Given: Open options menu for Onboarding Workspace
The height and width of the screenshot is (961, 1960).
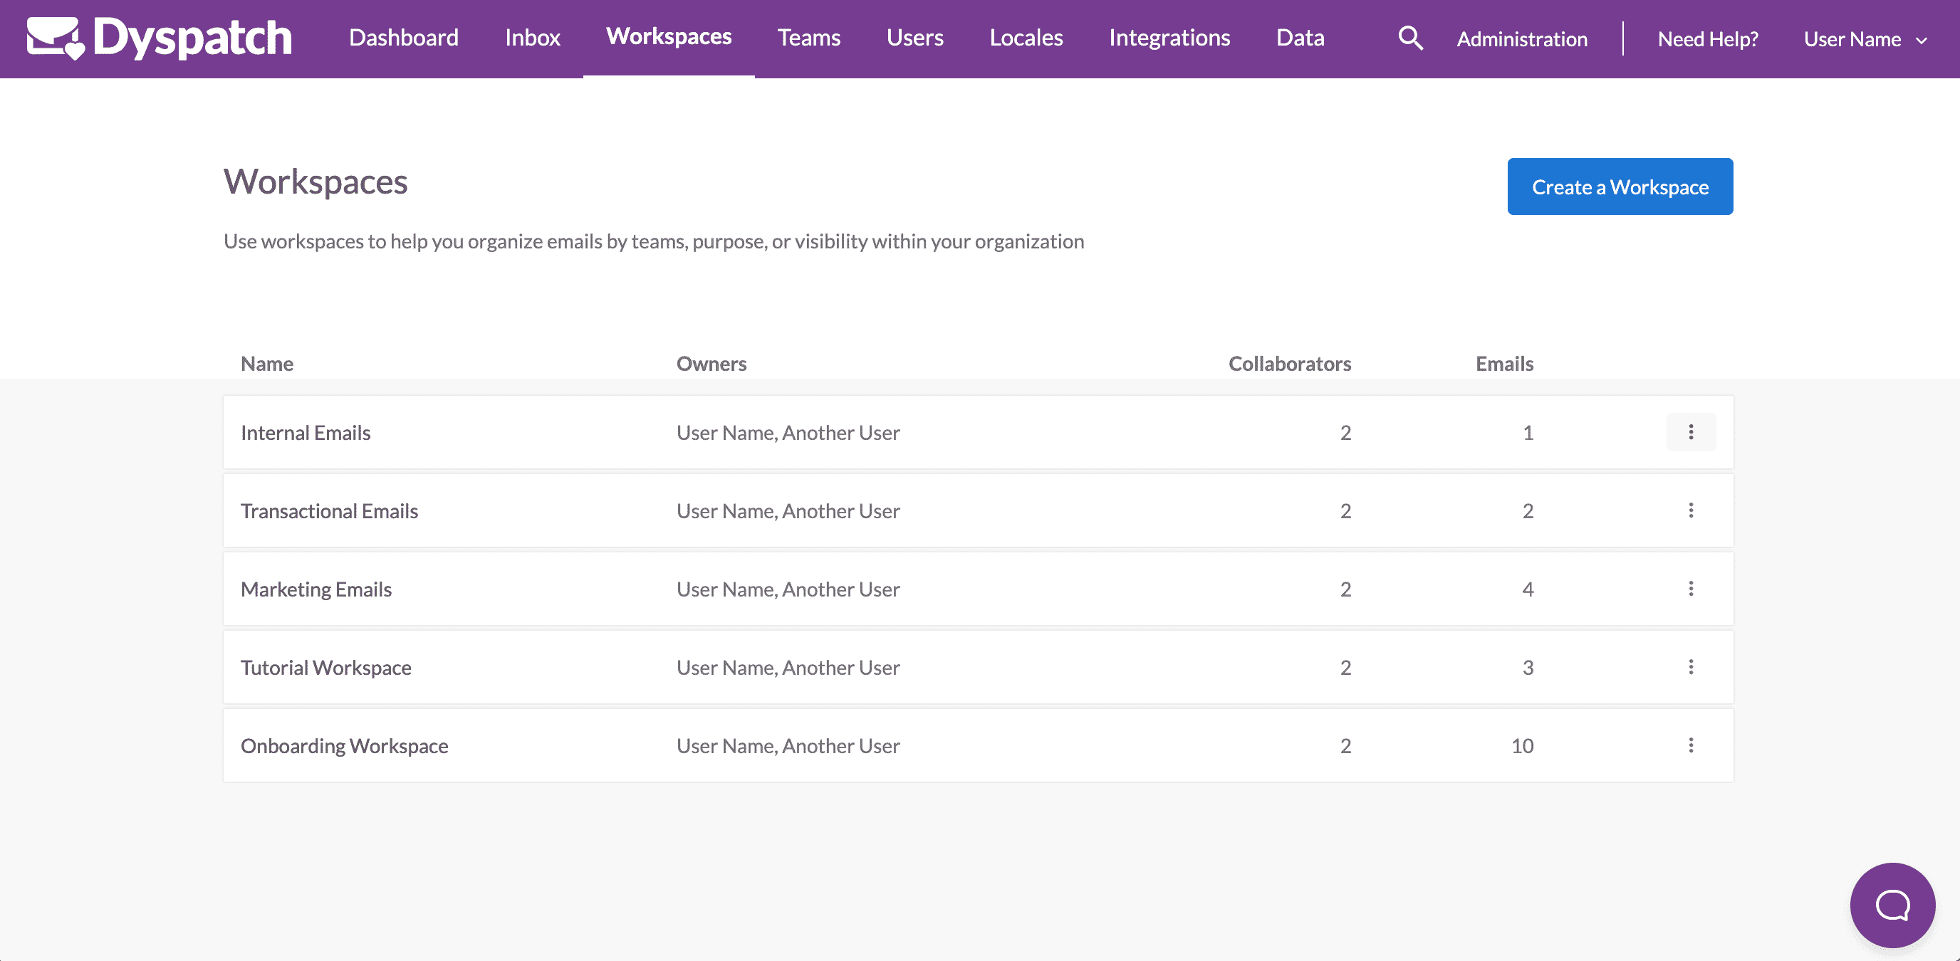Looking at the screenshot, I should pyautogui.click(x=1691, y=745).
